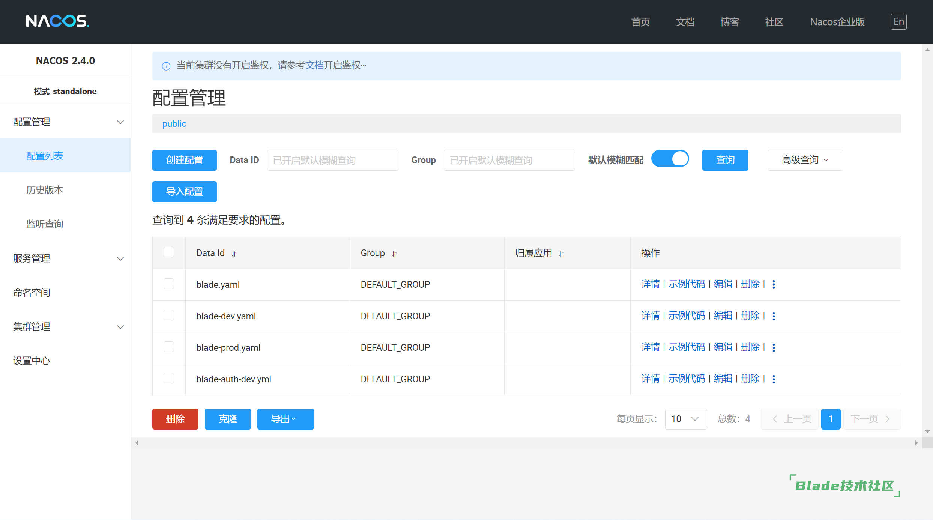Click 删除 link for blade-auth-dev.yml
Screen dimensions: 933x520
750,379
